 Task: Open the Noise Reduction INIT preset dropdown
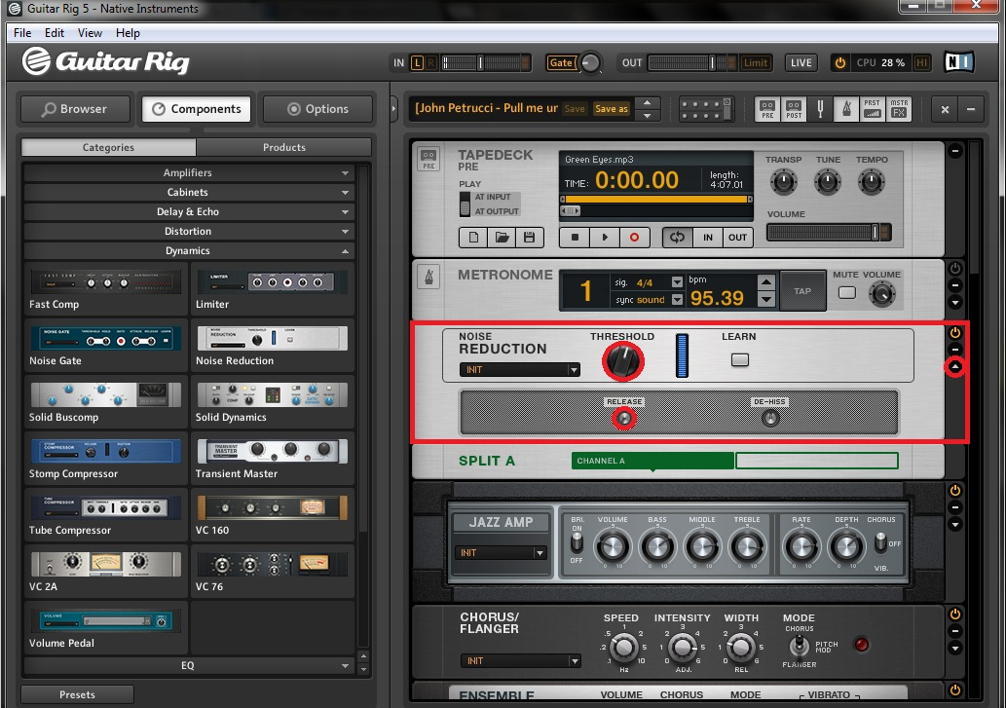point(520,370)
